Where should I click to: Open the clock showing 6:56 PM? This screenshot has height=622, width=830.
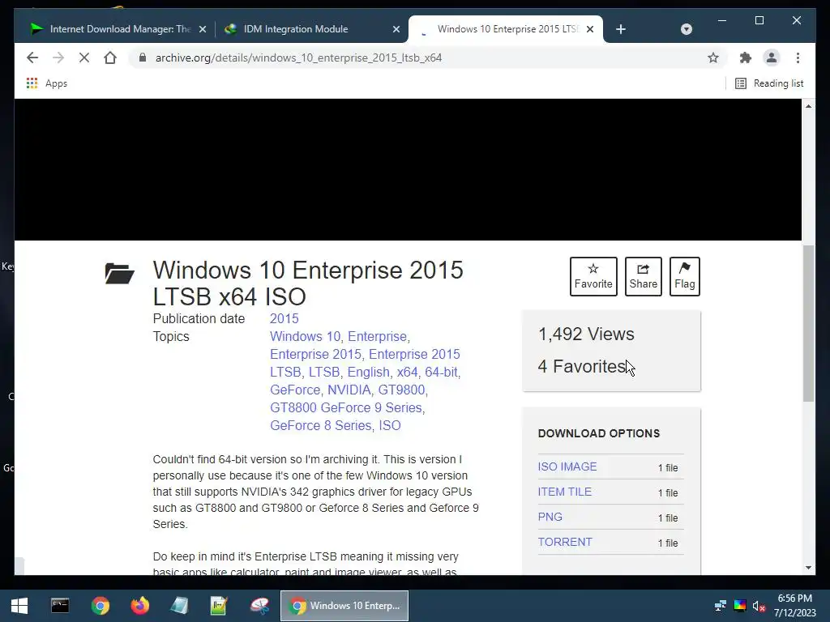[794, 606]
